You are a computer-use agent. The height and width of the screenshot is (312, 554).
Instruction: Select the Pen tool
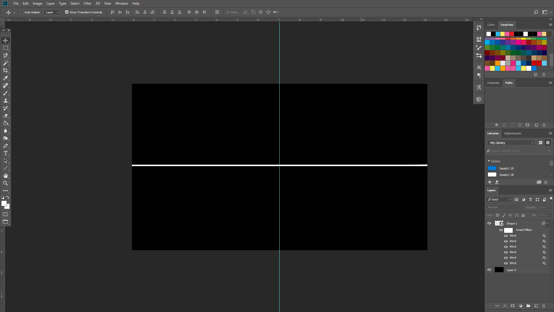pyautogui.click(x=5, y=146)
